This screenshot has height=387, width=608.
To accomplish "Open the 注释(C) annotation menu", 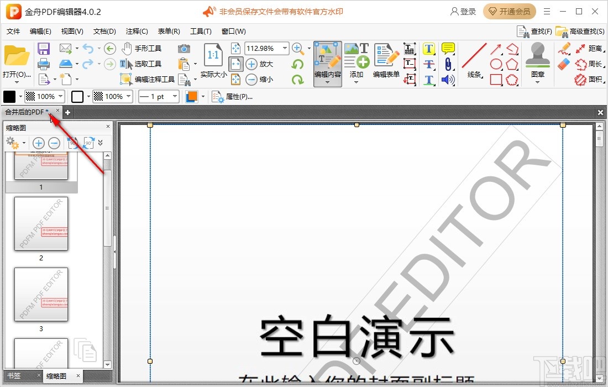I will tap(136, 32).
